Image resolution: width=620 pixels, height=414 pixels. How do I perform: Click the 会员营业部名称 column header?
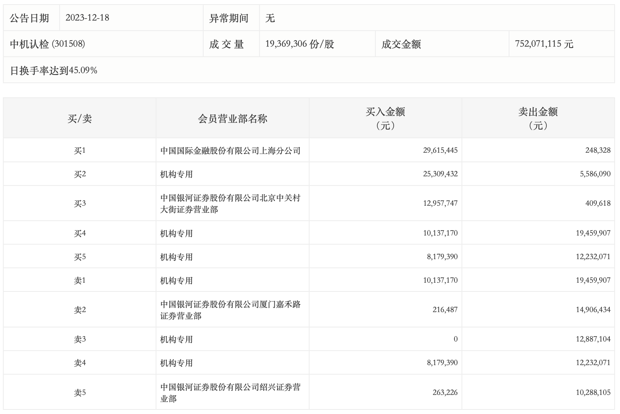(232, 119)
